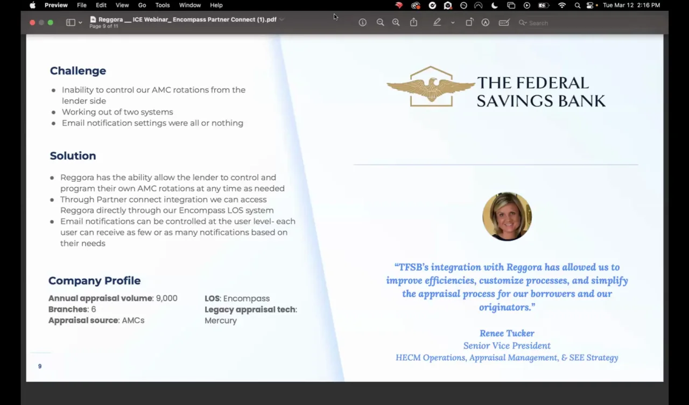The width and height of the screenshot is (689, 405).
Task: Open the Wi-Fi menu
Action: click(x=562, y=5)
